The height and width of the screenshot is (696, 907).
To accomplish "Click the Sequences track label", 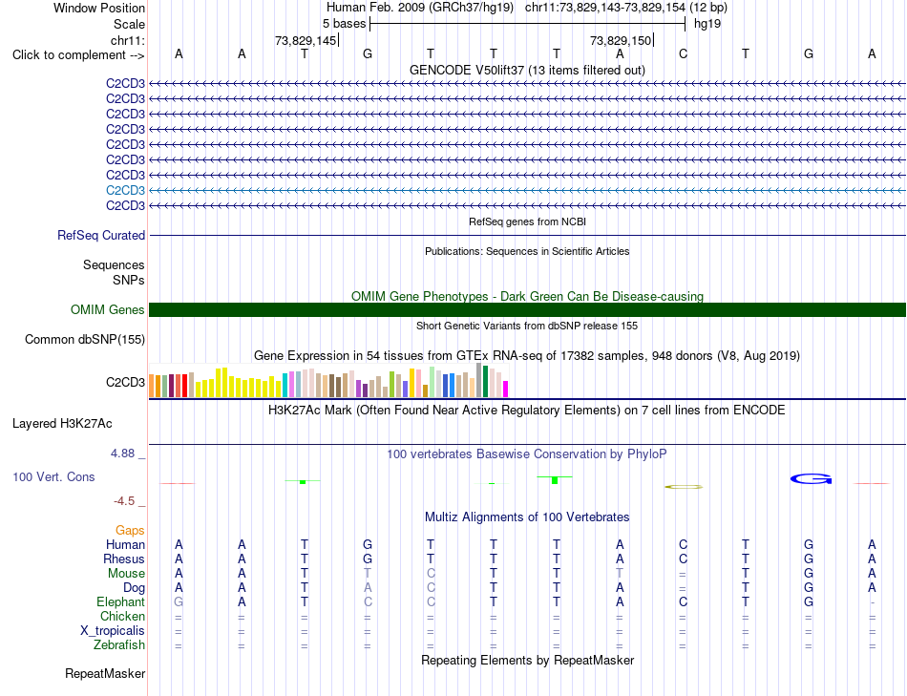I will [x=114, y=265].
